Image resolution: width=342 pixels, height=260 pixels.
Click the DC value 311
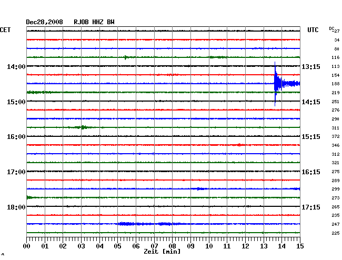coord(336,128)
